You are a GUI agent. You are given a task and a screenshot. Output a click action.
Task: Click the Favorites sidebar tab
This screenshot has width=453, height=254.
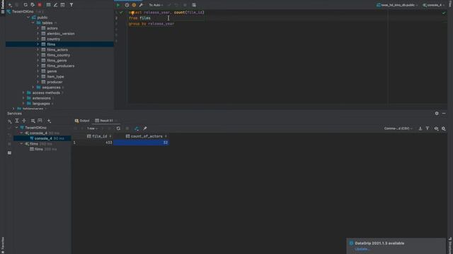click(3, 246)
